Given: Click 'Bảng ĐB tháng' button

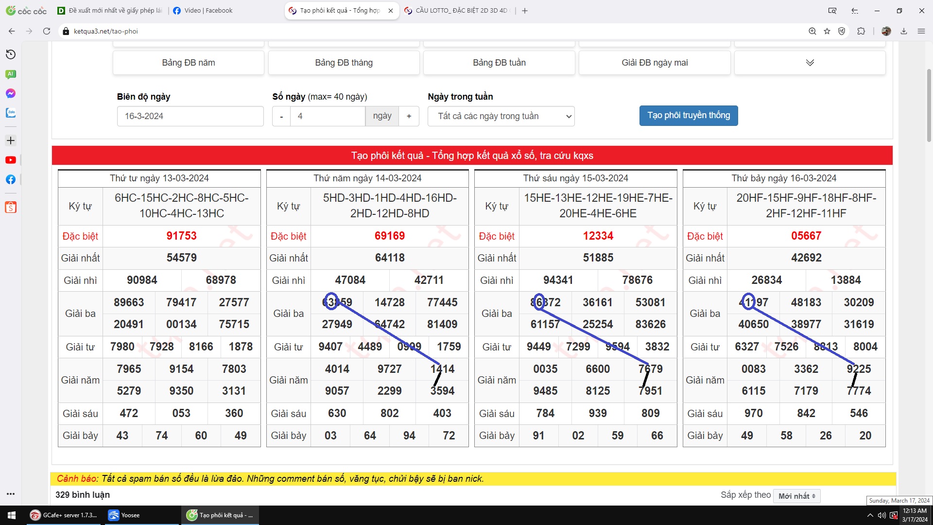Looking at the screenshot, I should point(344,63).
